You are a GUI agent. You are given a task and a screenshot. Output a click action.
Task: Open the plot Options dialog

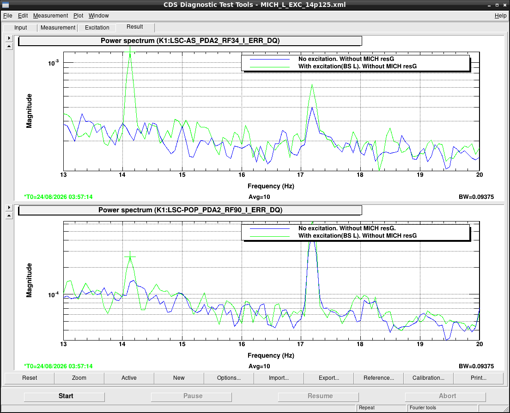click(x=229, y=378)
